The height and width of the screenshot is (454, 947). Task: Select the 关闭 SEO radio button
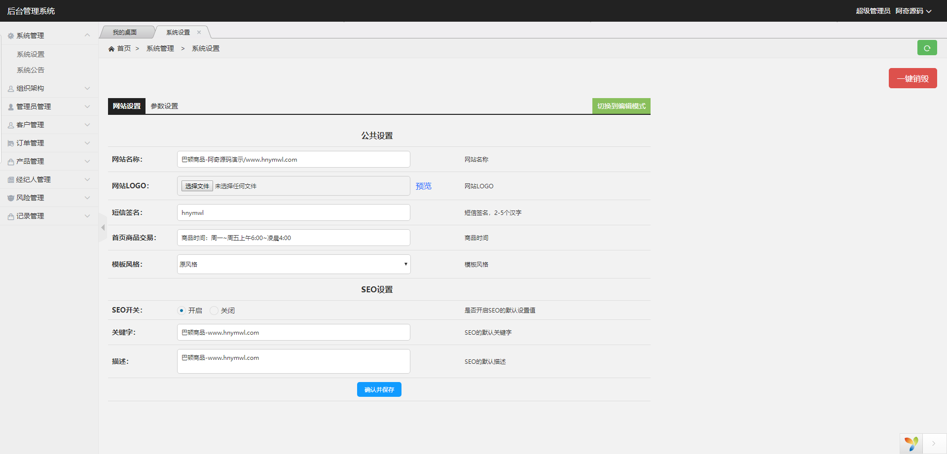pyautogui.click(x=214, y=311)
